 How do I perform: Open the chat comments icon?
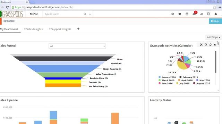[x=180, y=14]
